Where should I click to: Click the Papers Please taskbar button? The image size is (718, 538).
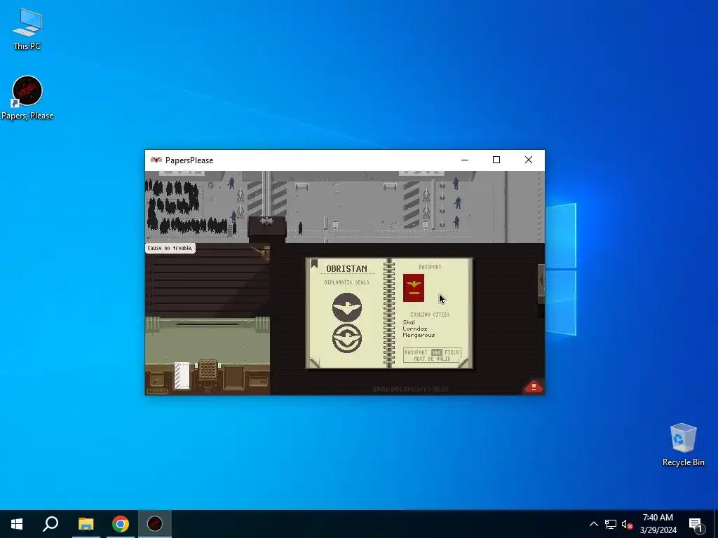coord(155,524)
